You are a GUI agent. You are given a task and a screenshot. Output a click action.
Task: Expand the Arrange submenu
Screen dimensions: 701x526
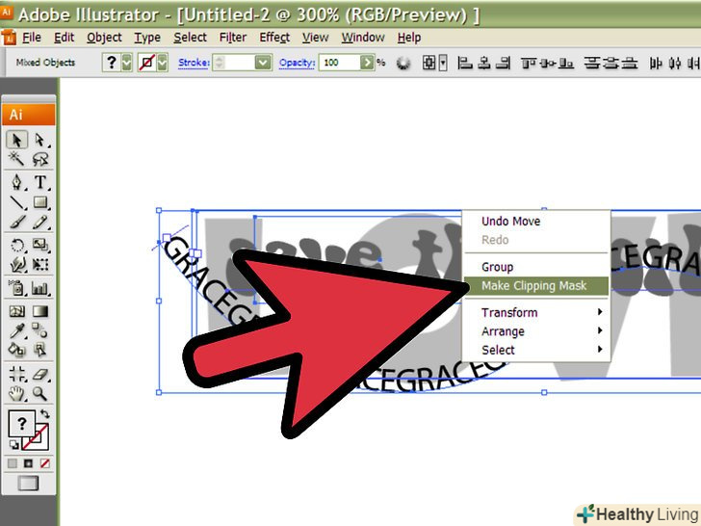pos(536,331)
